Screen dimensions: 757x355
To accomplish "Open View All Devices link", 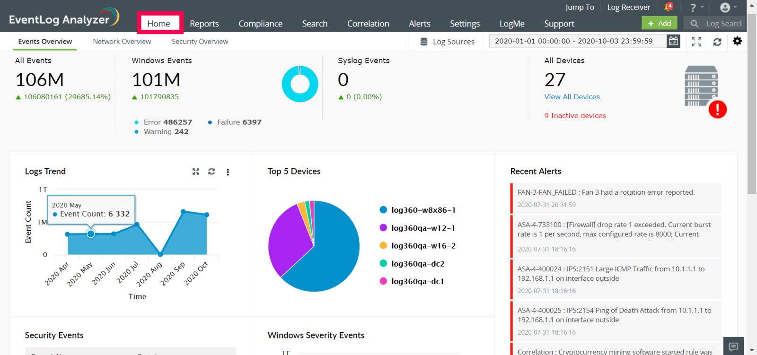I will [572, 96].
